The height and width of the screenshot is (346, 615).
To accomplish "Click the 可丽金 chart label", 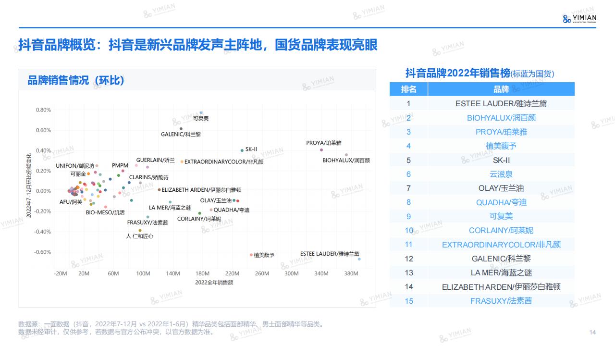I will [78, 174].
